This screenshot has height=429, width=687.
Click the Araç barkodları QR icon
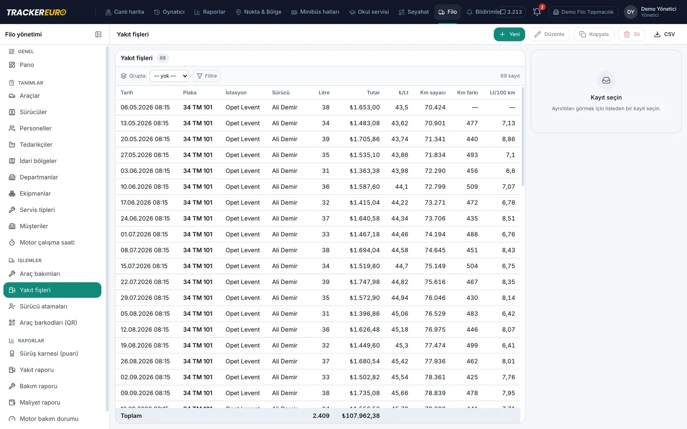12,323
